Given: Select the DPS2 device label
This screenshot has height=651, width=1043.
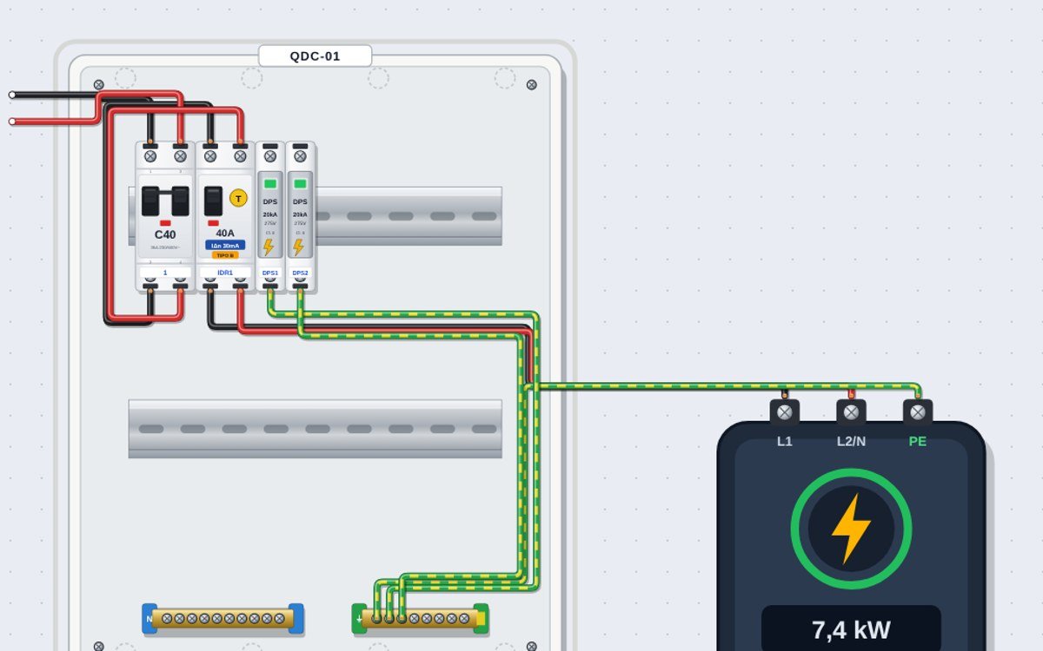Looking at the screenshot, I should 300,273.
